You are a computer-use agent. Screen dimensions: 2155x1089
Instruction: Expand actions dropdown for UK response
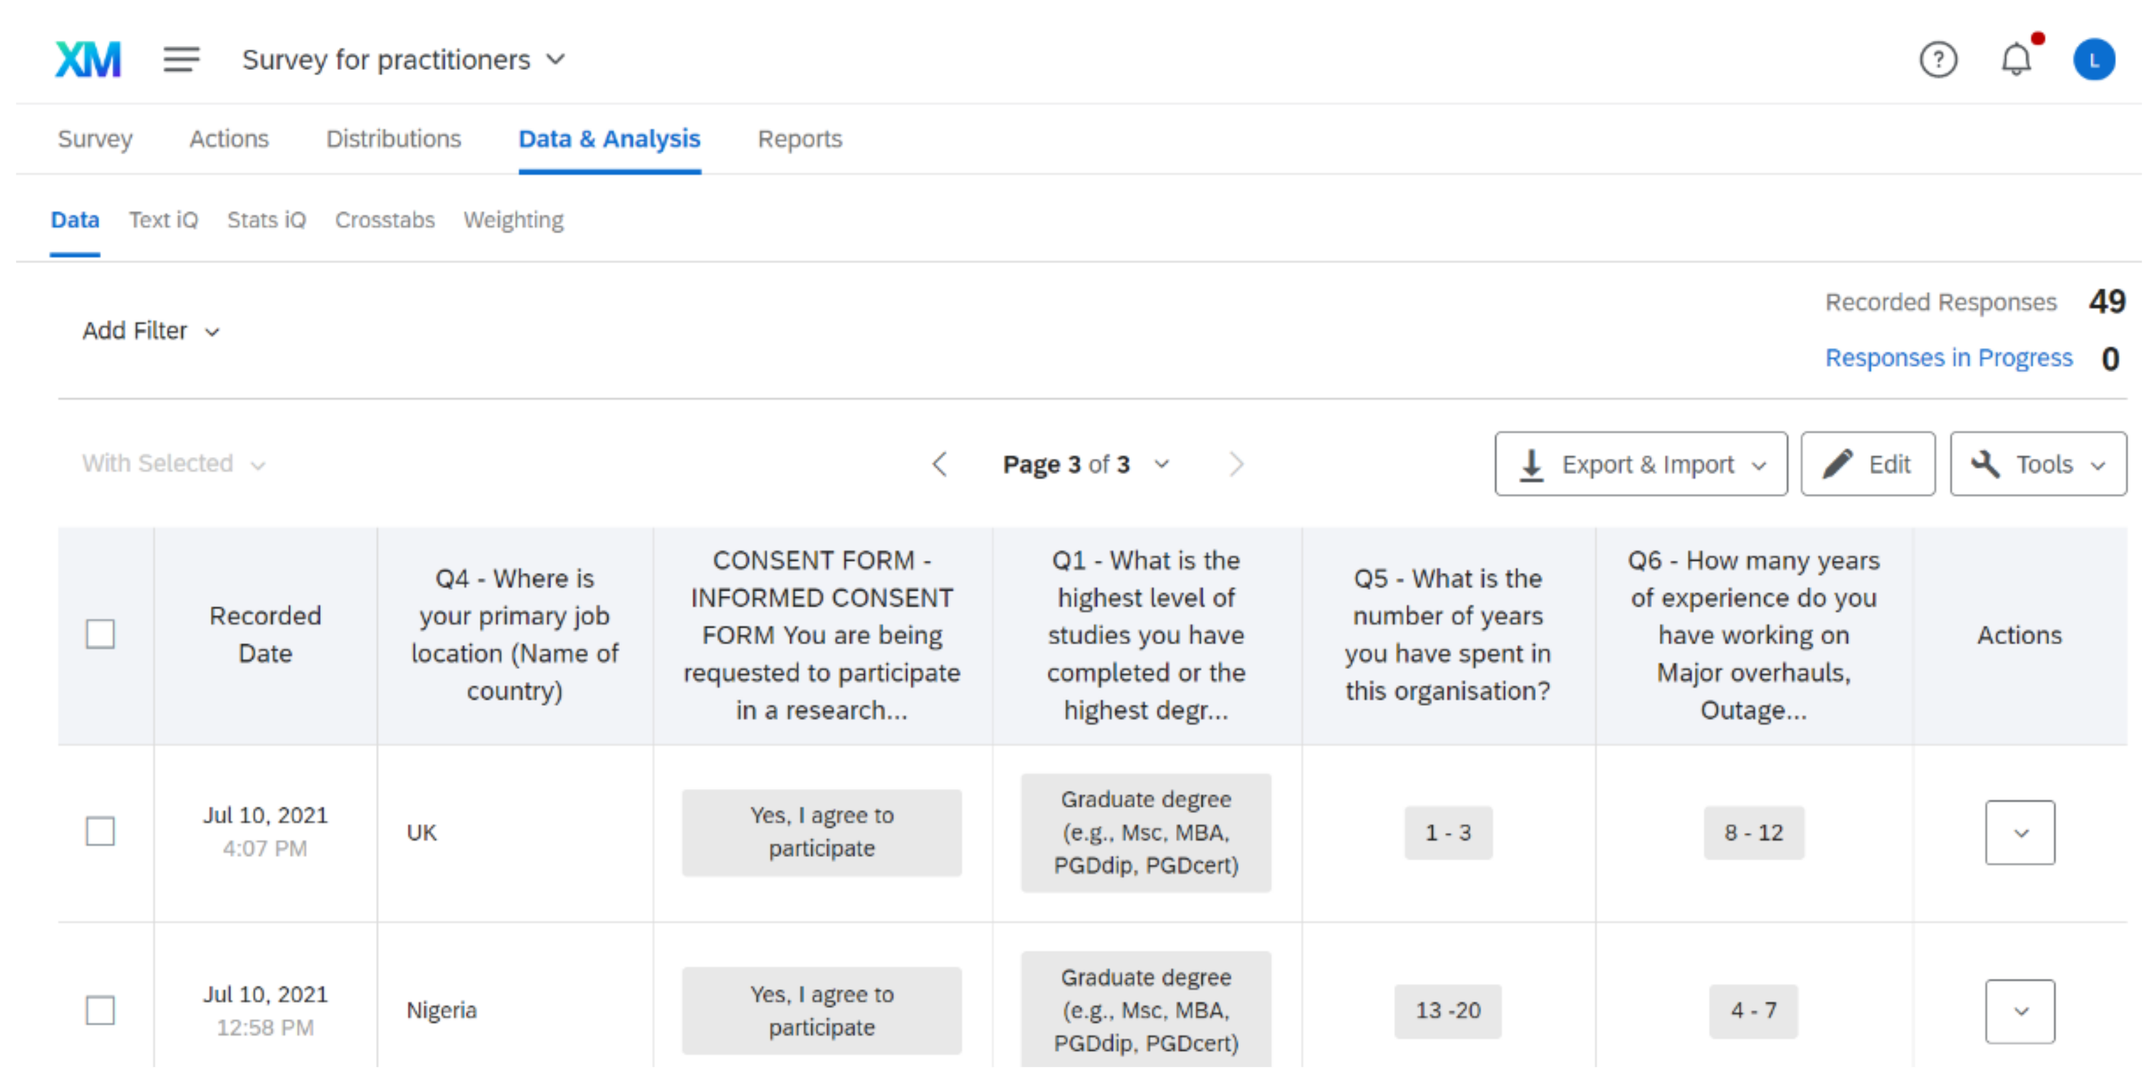[2020, 833]
